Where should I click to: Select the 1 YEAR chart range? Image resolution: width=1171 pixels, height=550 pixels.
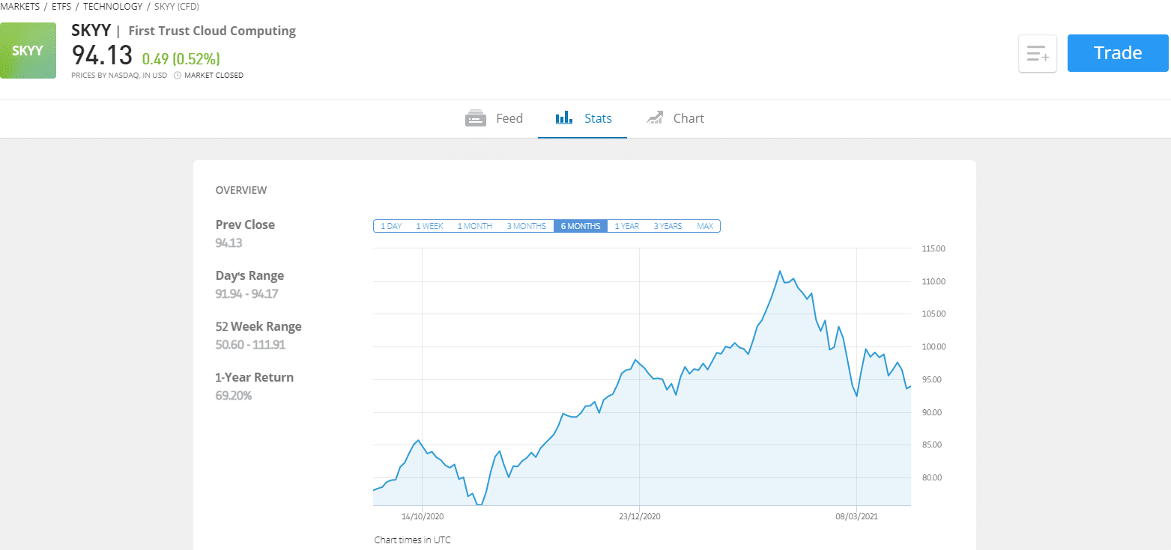point(627,226)
